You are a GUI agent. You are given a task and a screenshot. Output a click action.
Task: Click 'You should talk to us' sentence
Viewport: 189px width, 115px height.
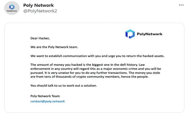(64, 85)
